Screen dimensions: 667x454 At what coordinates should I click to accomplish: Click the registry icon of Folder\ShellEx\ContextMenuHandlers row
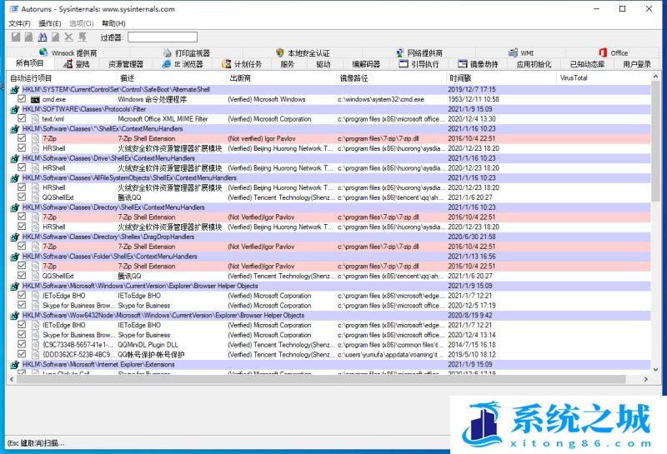click(15, 257)
